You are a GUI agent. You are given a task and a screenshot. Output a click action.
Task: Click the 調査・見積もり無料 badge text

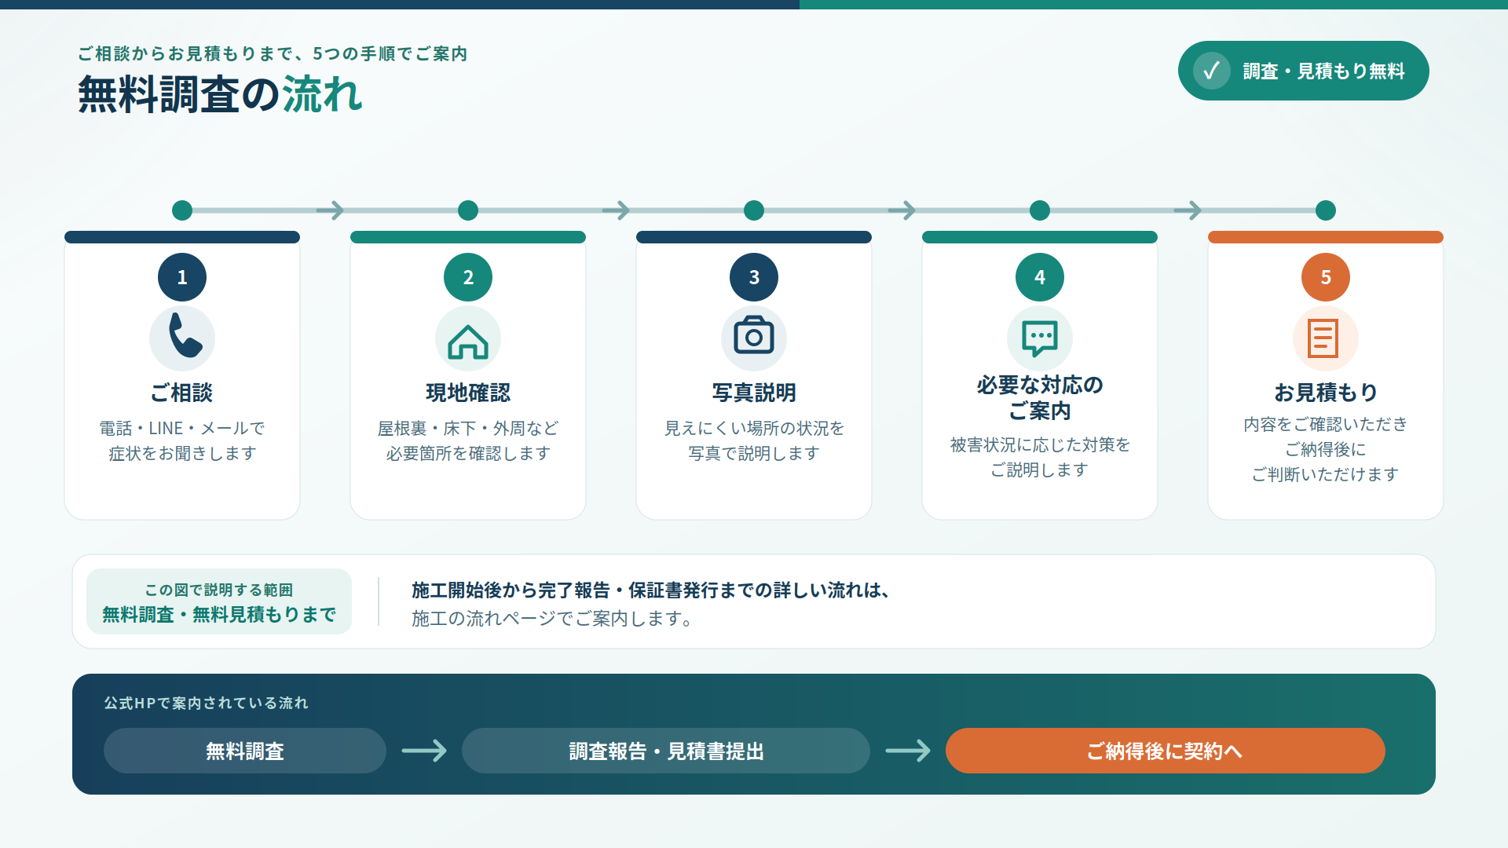[x=1324, y=71]
